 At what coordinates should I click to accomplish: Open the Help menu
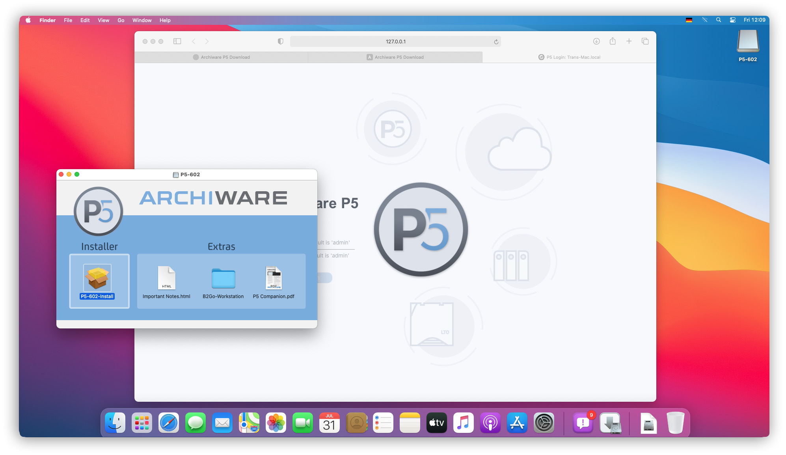pos(165,20)
